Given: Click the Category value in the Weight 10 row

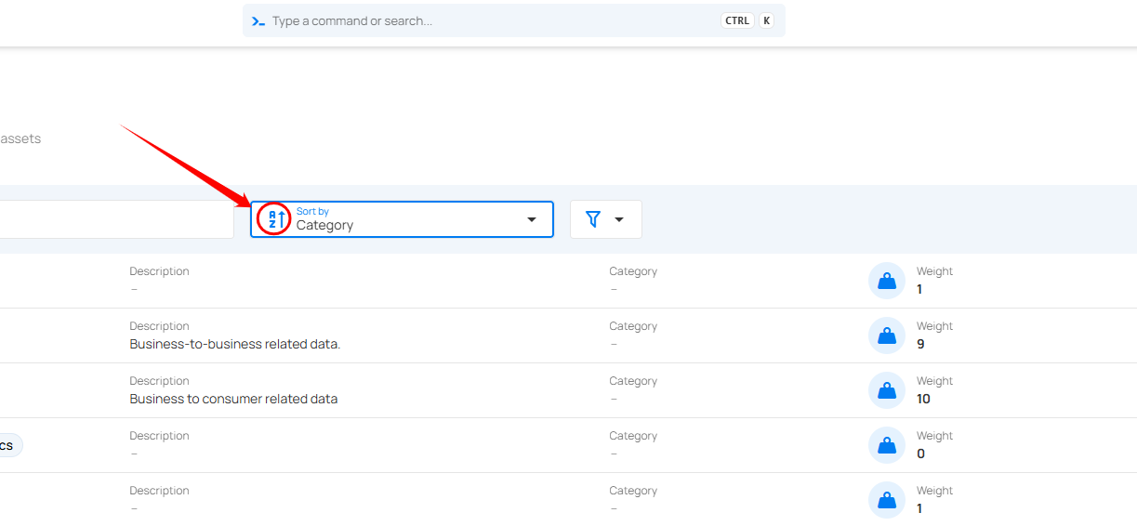Looking at the screenshot, I should coord(615,399).
